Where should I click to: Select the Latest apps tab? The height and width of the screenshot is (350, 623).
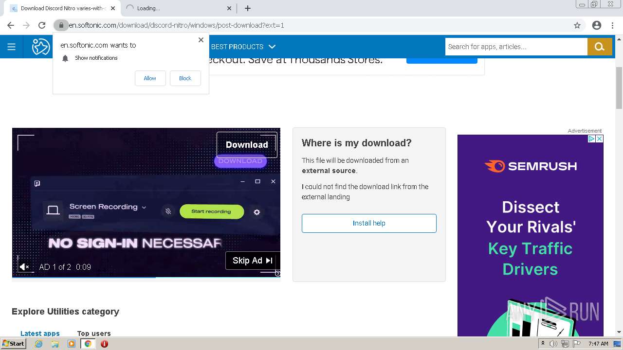point(40,333)
